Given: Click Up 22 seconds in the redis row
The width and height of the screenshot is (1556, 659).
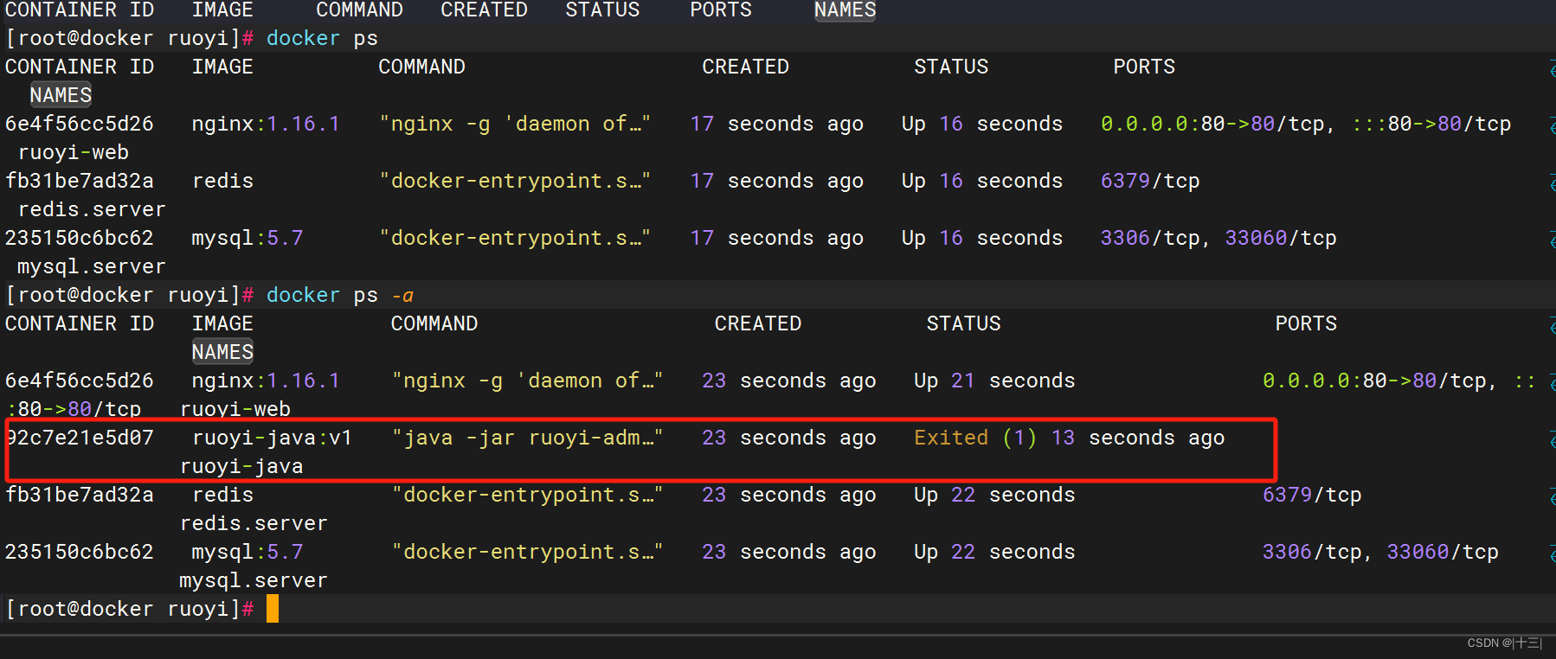Looking at the screenshot, I should click(x=994, y=495).
